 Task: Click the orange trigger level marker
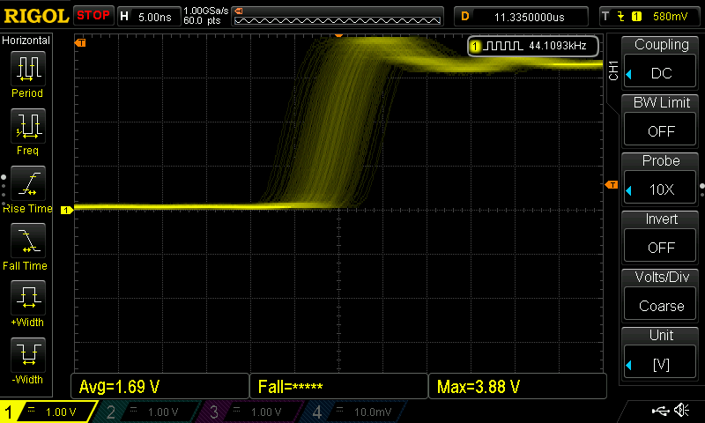click(x=612, y=184)
